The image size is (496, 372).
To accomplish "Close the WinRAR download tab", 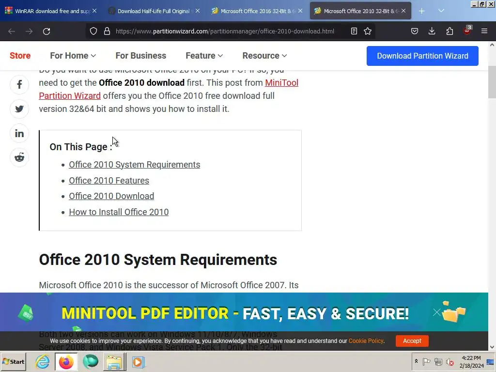I will coord(94,11).
